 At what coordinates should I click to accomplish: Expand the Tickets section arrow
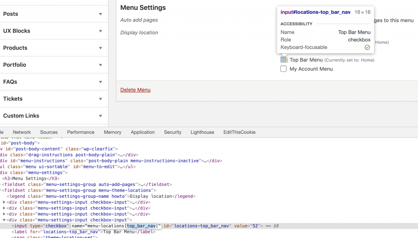tap(100, 99)
